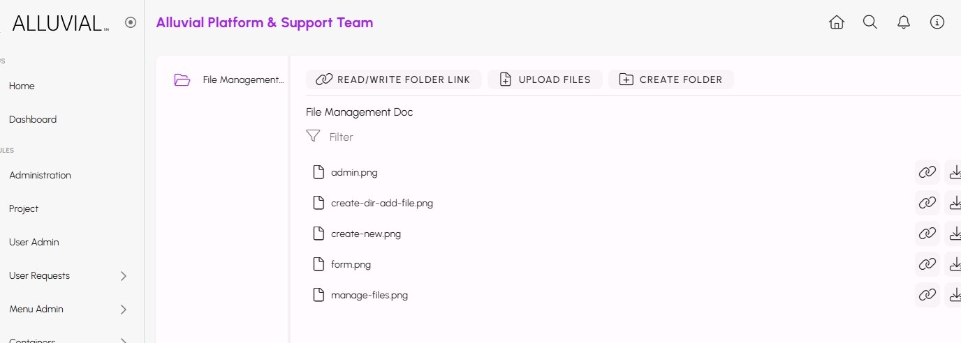Screen dimensions: 961x343
Task: Select create-dir-add-file.png file name
Action: point(382,203)
